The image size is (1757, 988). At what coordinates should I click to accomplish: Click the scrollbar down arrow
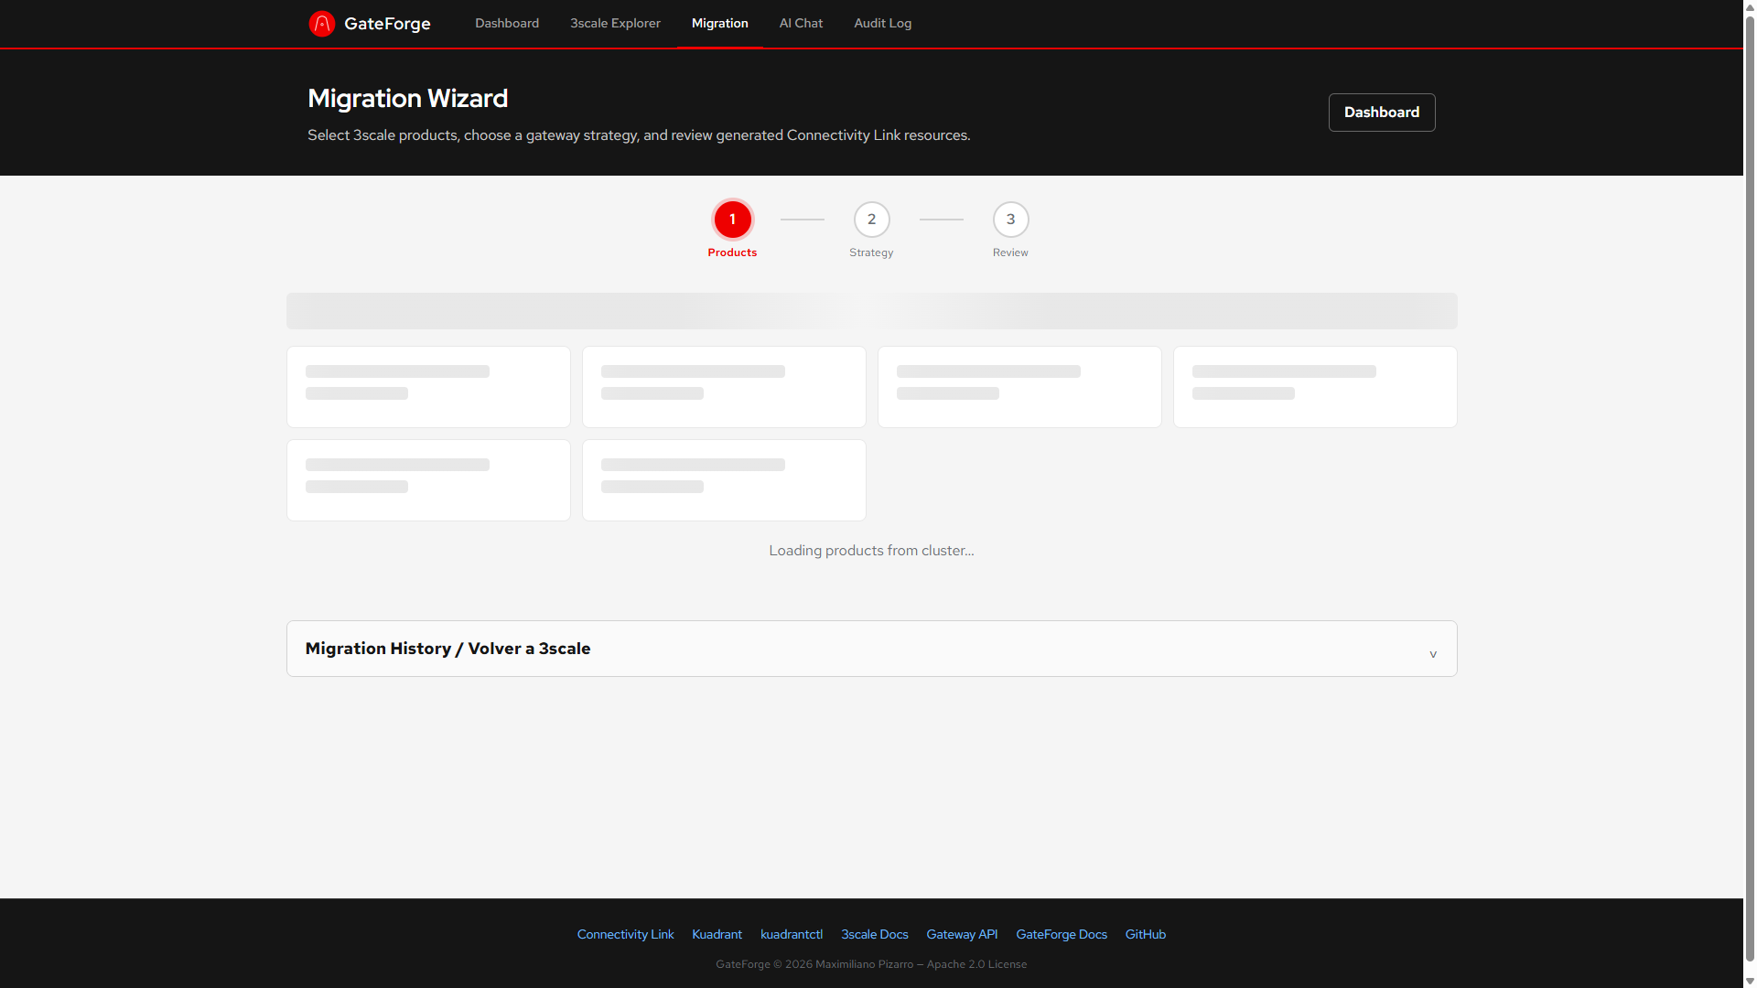coord(1750,981)
